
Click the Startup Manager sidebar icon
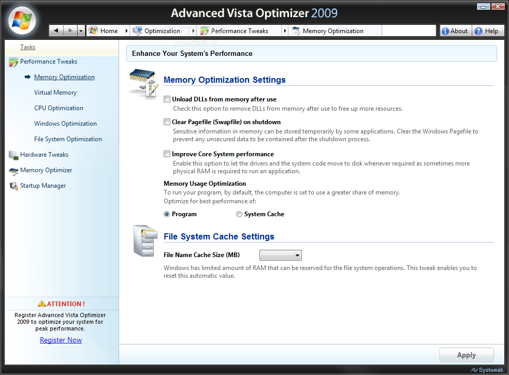[x=13, y=186]
